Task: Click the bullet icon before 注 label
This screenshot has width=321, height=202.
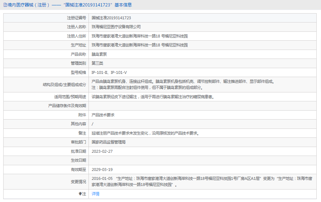Action: [x=80, y=194]
